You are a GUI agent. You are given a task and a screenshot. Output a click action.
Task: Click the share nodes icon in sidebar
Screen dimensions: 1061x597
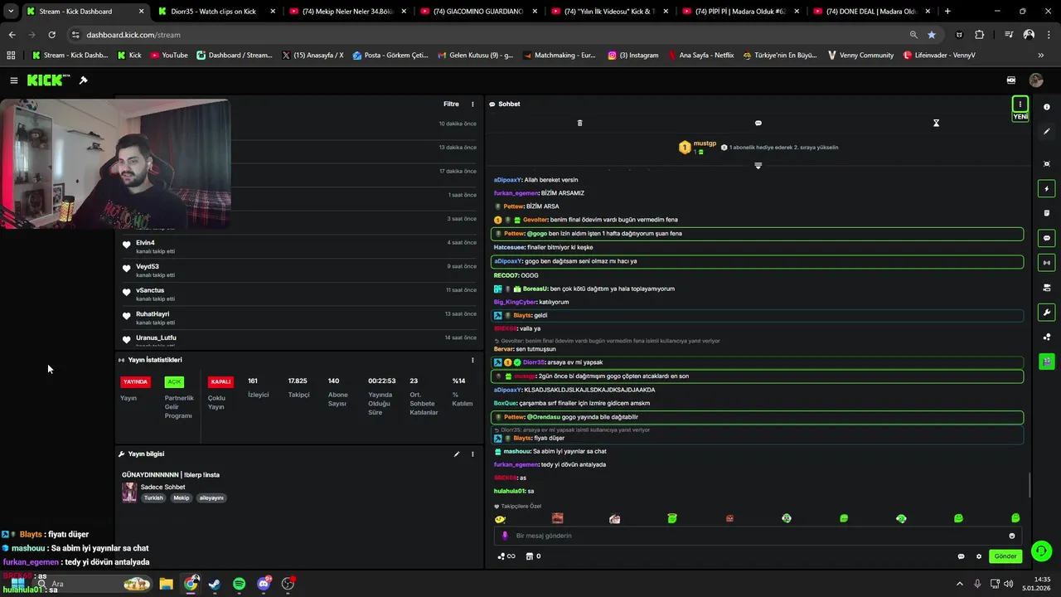(x=1047, y=337)
